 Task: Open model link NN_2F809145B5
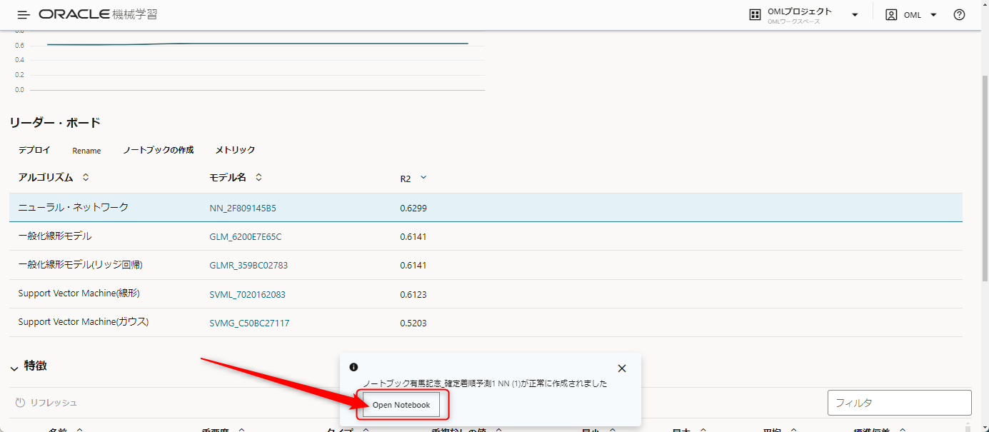pyautogui.click(x=243, y=209)
